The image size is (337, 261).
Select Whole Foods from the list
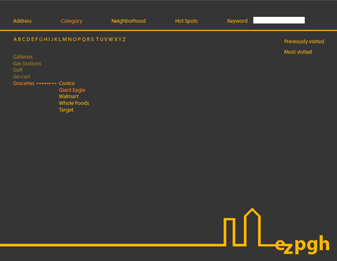74,103
